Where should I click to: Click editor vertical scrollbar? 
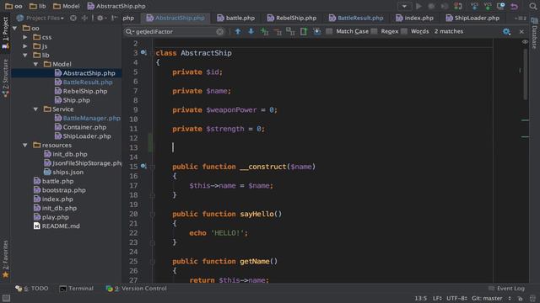525,74
